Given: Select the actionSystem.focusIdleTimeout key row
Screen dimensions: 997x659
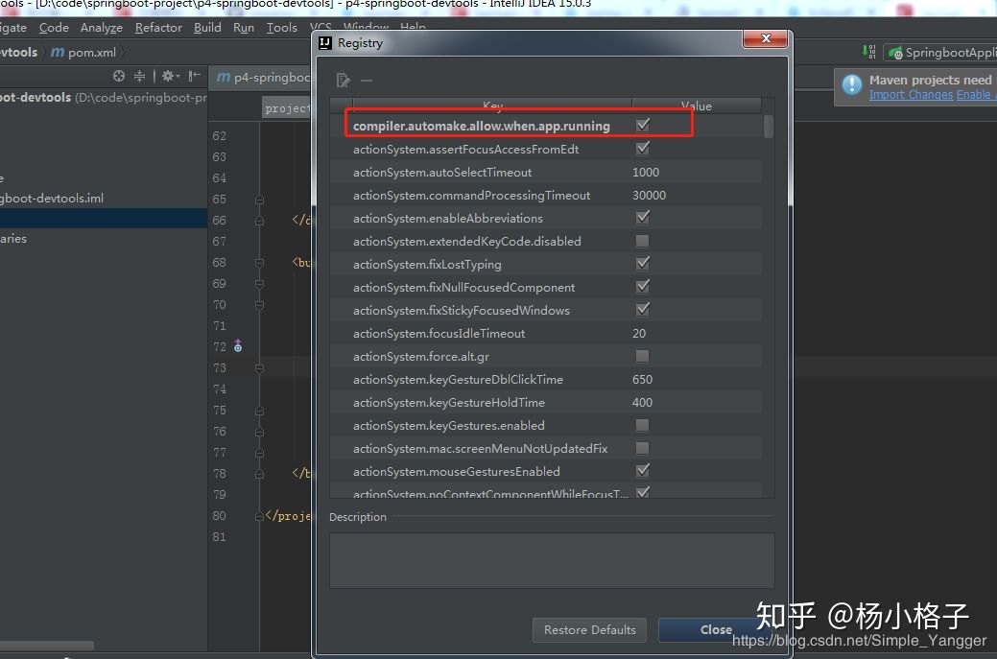Looking at the screenshot, I should [439, 333].
